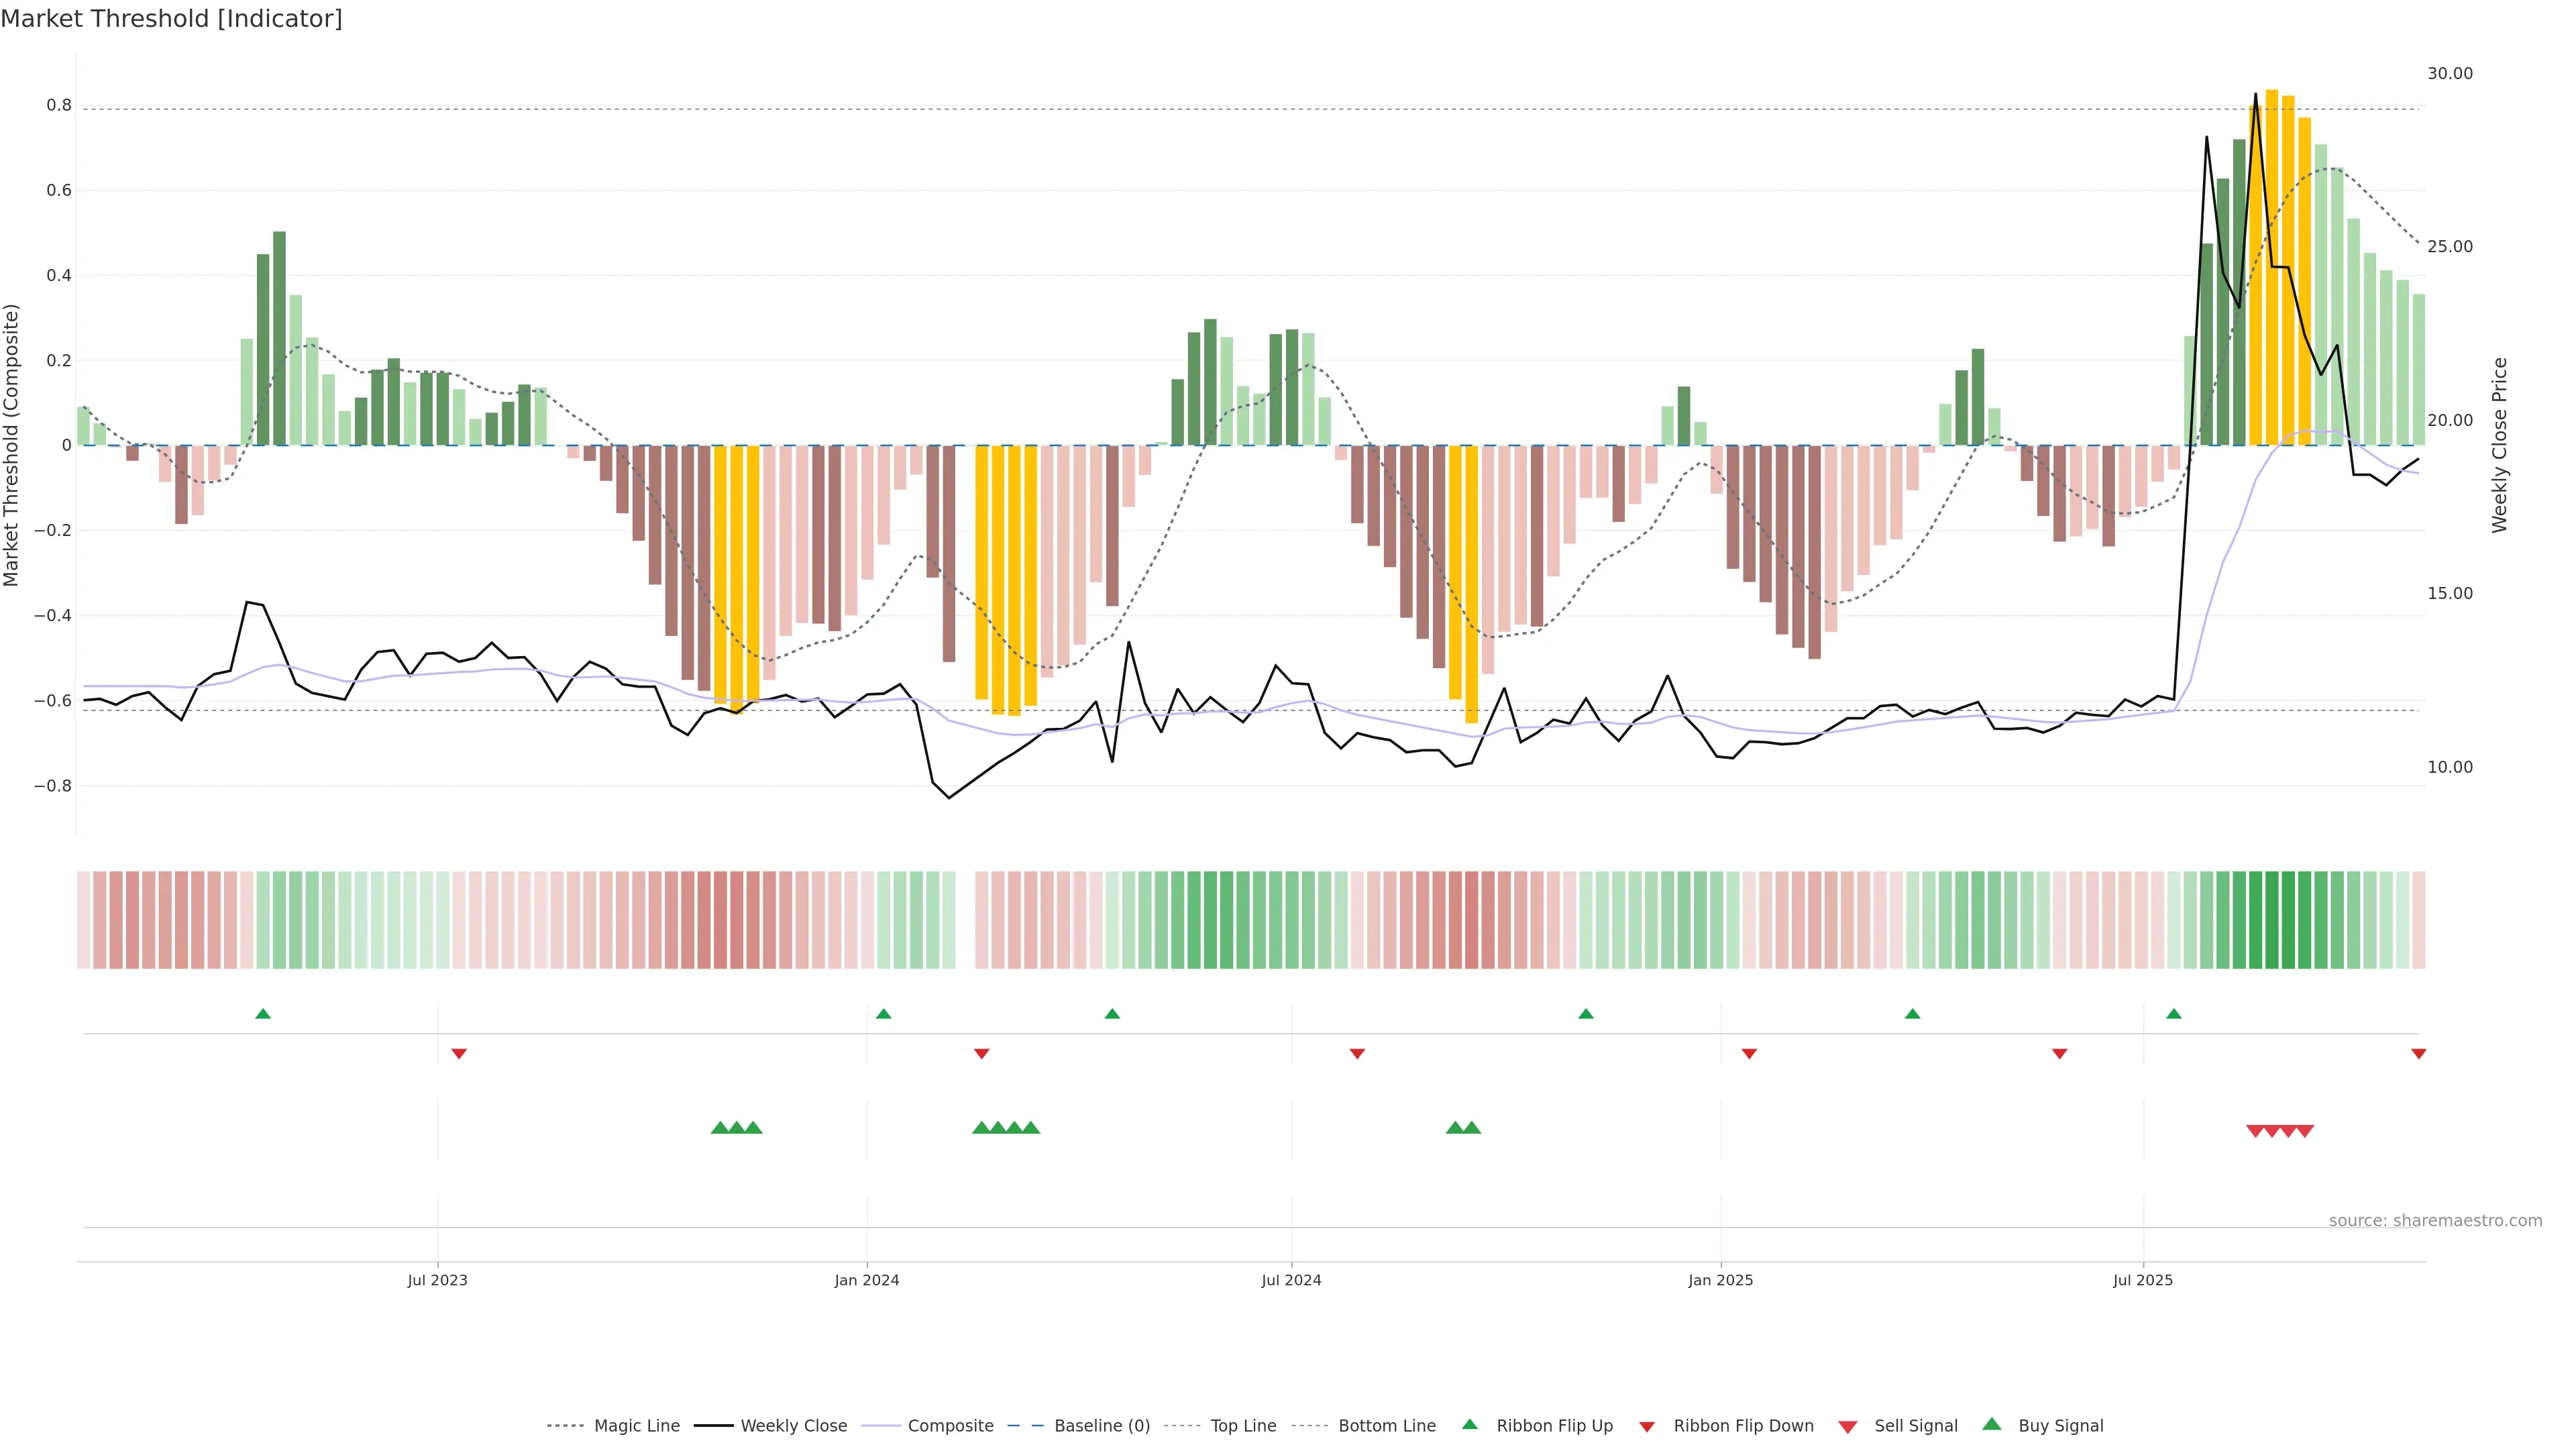Viewport: 2576px width, 1449px height.
Task: Click the sharemaestro.com source text
Action: point(2435,1221)
